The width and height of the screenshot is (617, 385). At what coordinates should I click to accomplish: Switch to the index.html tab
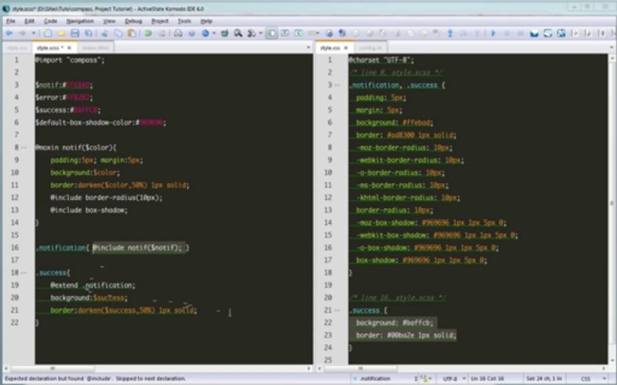pos(96,48)
